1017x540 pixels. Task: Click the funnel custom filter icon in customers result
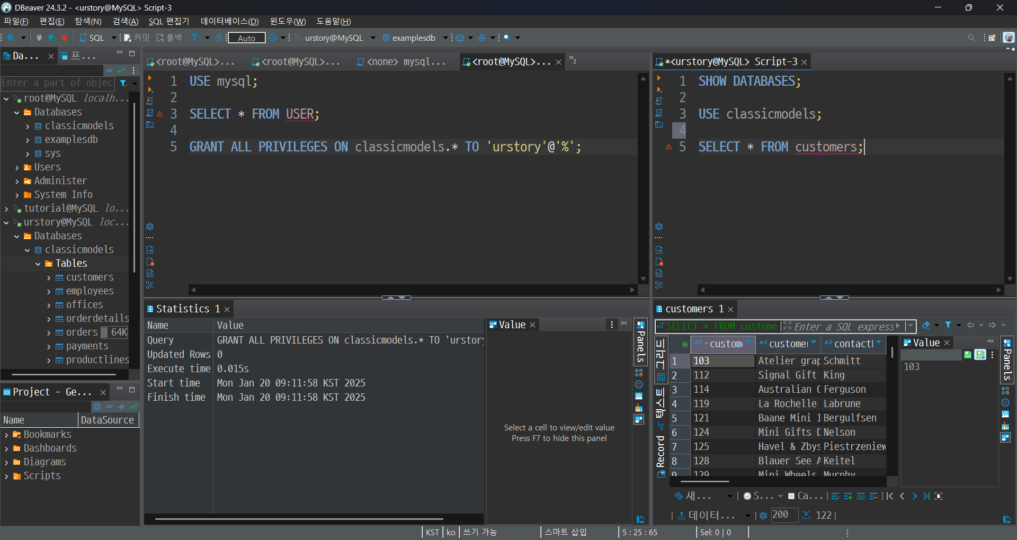pos(948,326)
